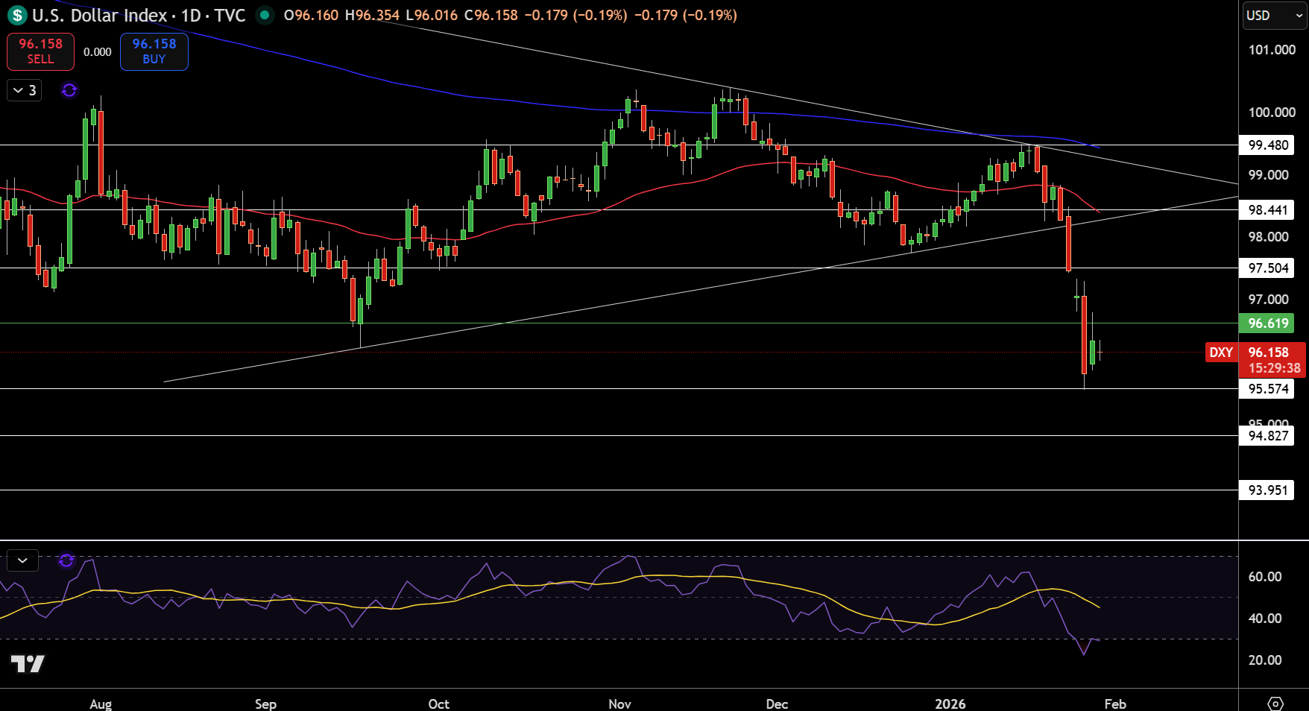
Task: Click the green market status dot
Action: 264,15
